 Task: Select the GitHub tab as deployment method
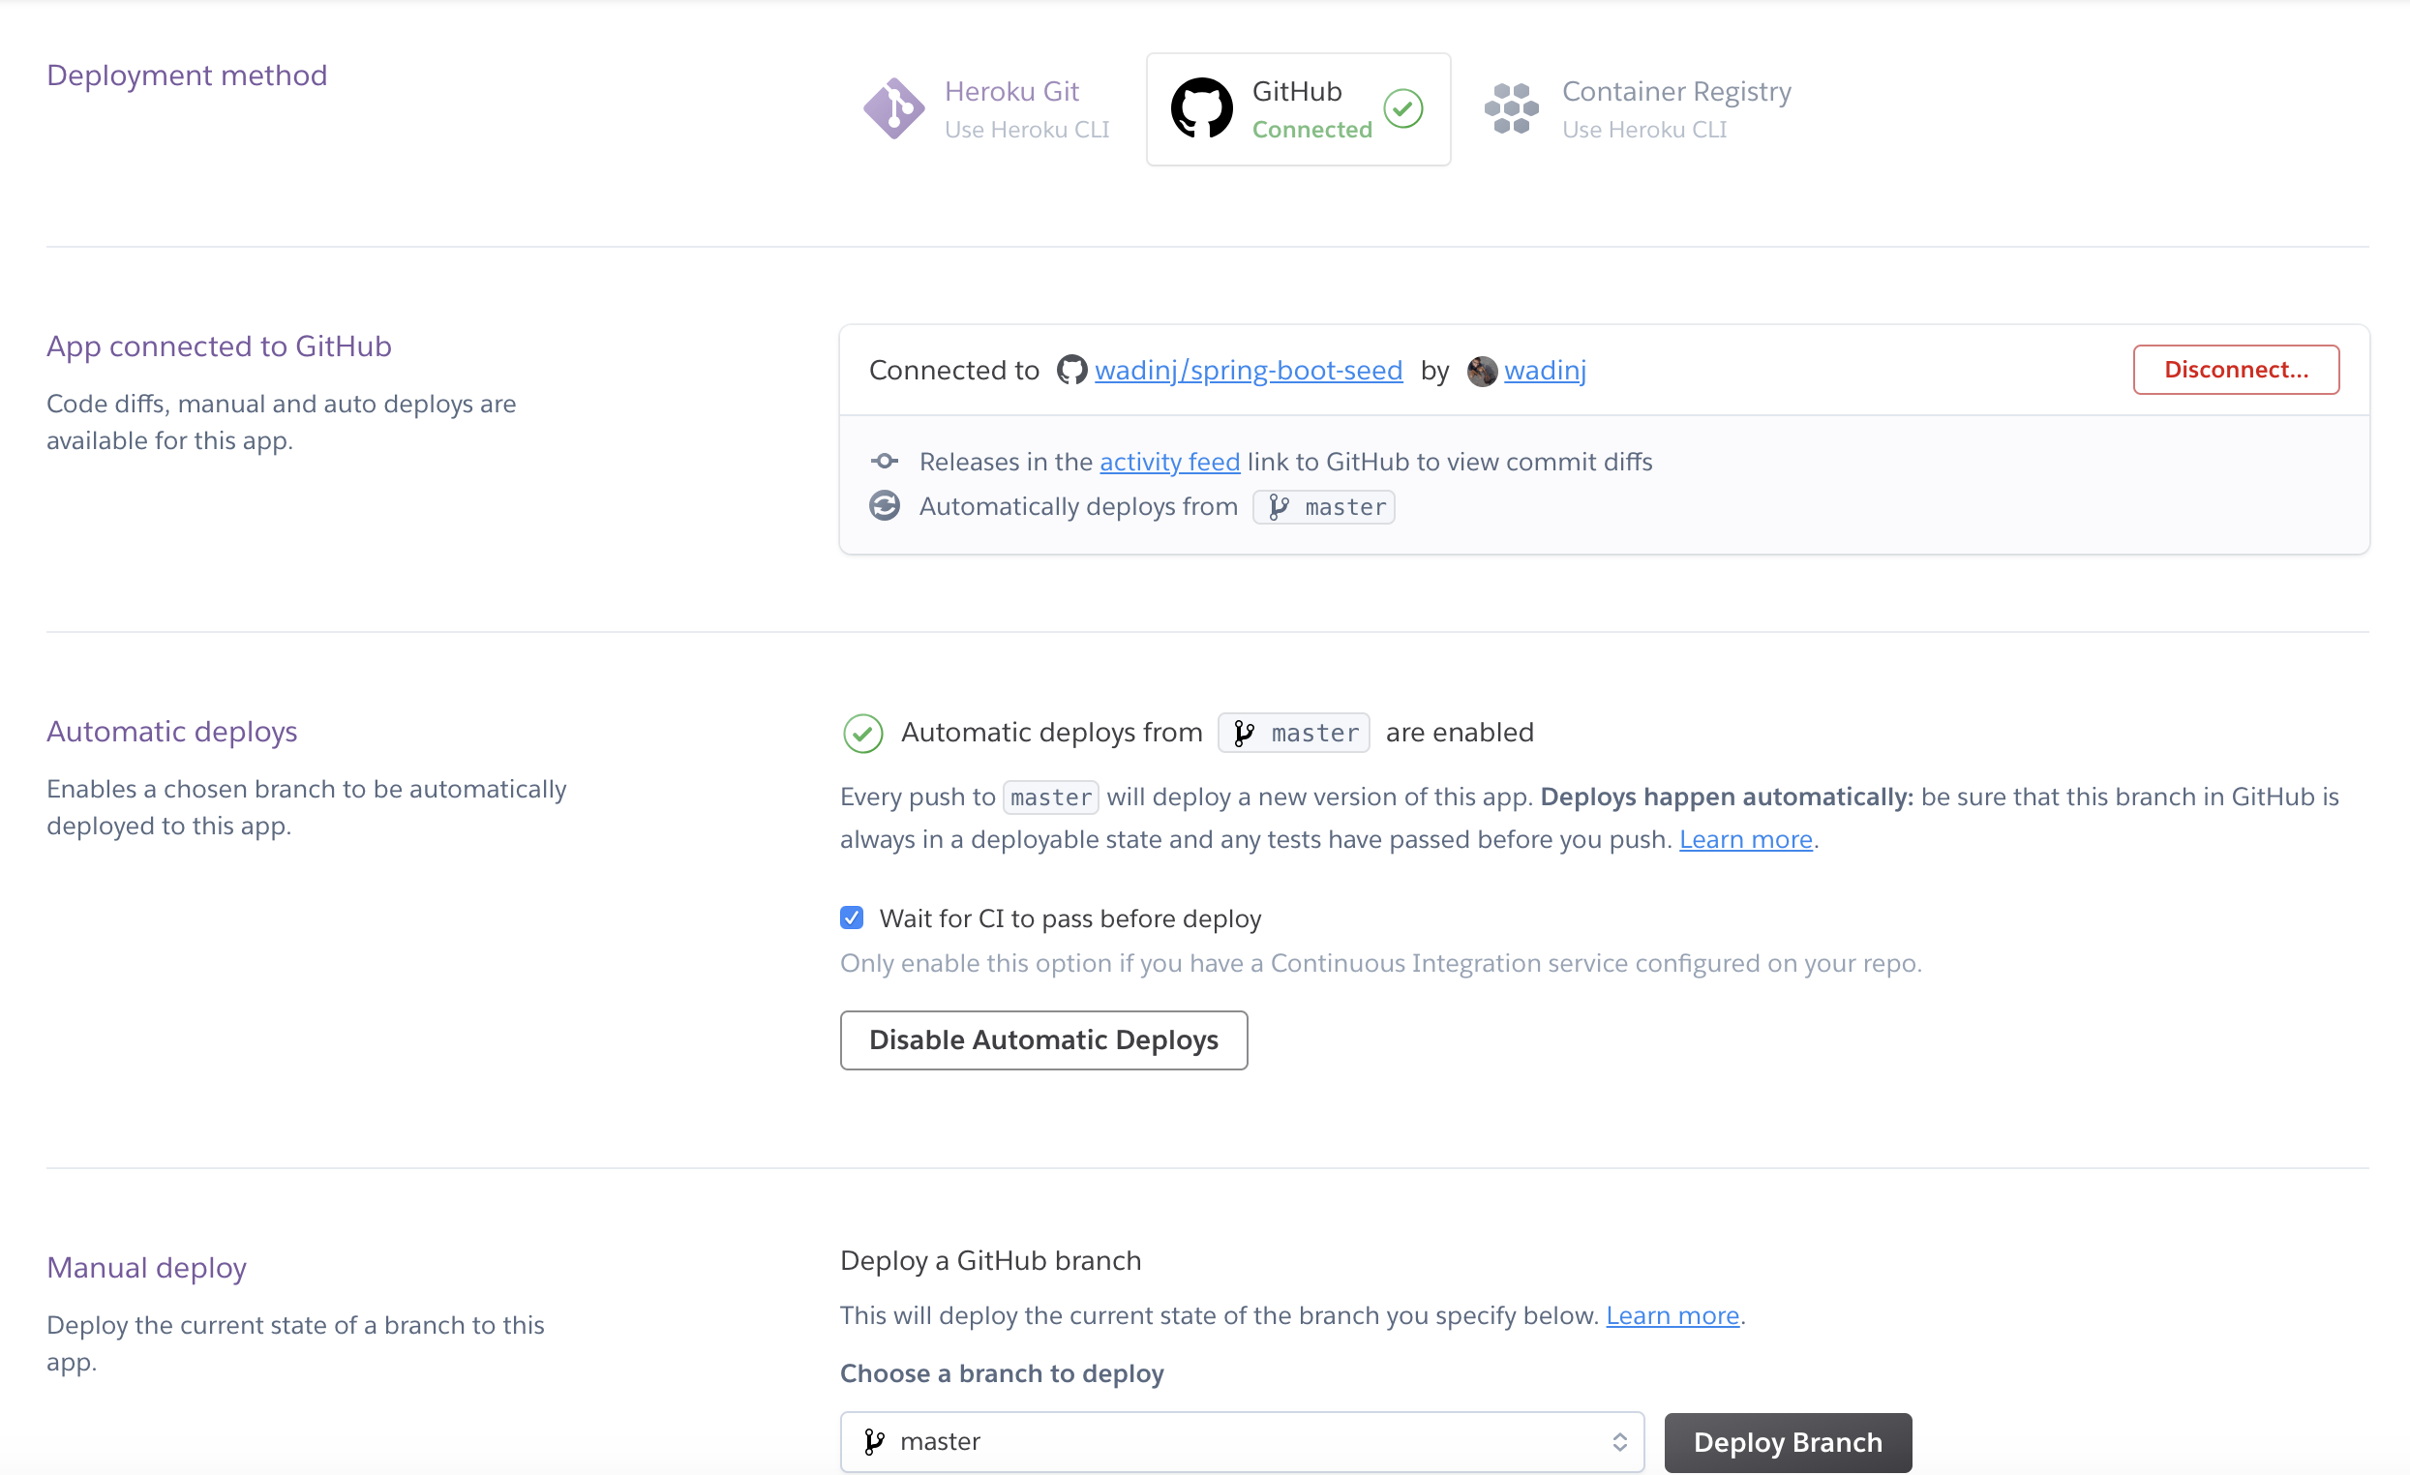(1300, 106)
